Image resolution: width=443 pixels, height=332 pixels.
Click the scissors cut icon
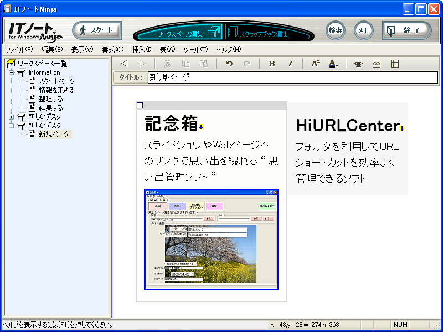point(168,64)
